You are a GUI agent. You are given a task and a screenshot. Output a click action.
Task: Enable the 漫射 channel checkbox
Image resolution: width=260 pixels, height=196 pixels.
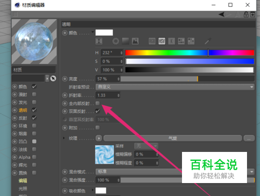pyautogui.click(x=34, y=94)
